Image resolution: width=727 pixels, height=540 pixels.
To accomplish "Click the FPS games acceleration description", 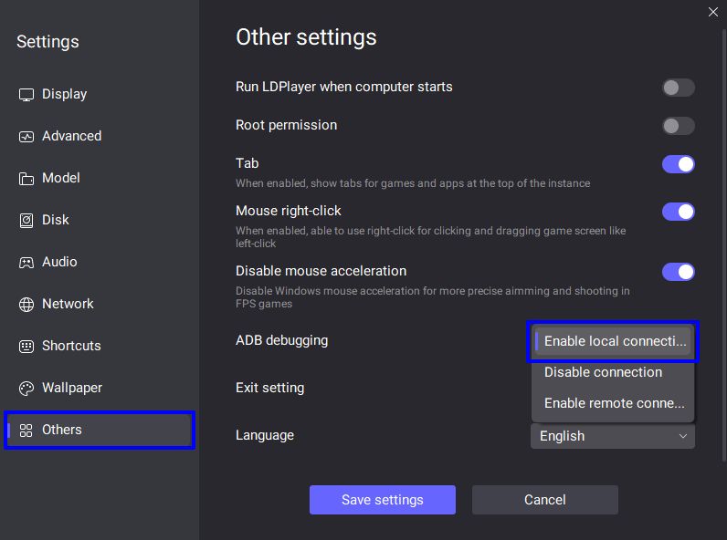I will click(x=433, y=297).
